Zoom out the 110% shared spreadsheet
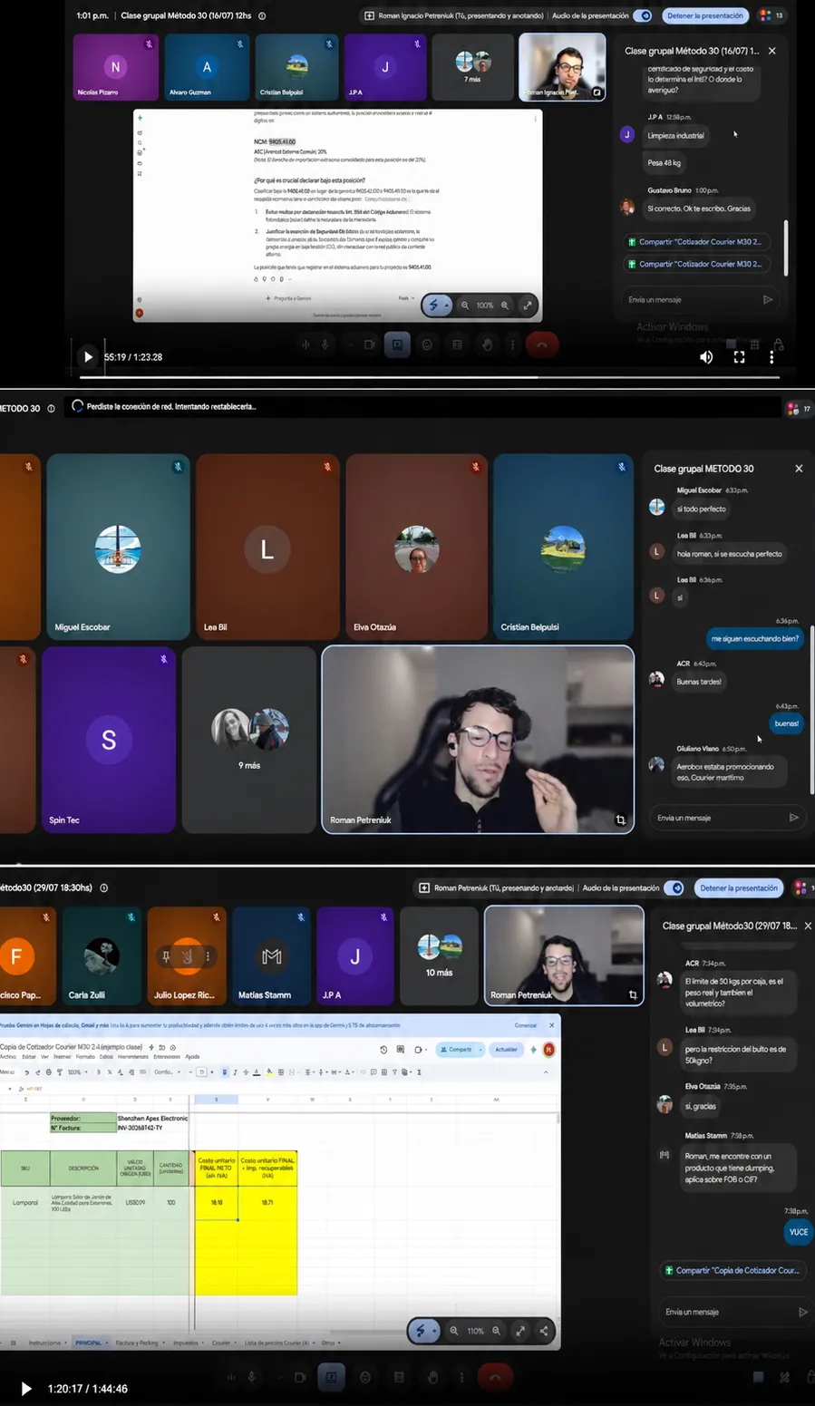 [x=455, y=1331]
